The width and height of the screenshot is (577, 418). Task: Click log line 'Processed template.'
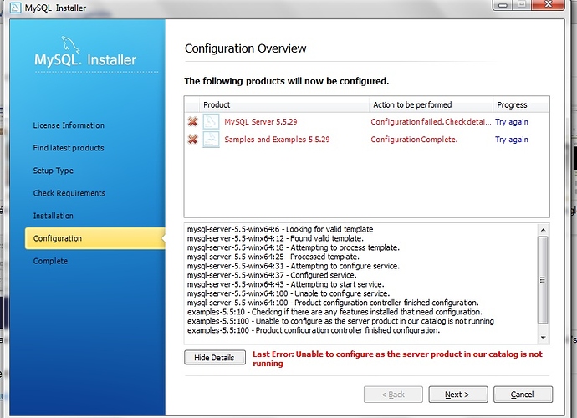point(273,257)
